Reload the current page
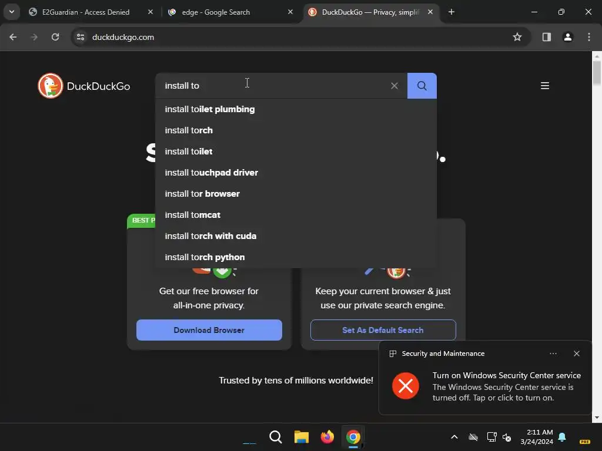 [x=55, y=37]
